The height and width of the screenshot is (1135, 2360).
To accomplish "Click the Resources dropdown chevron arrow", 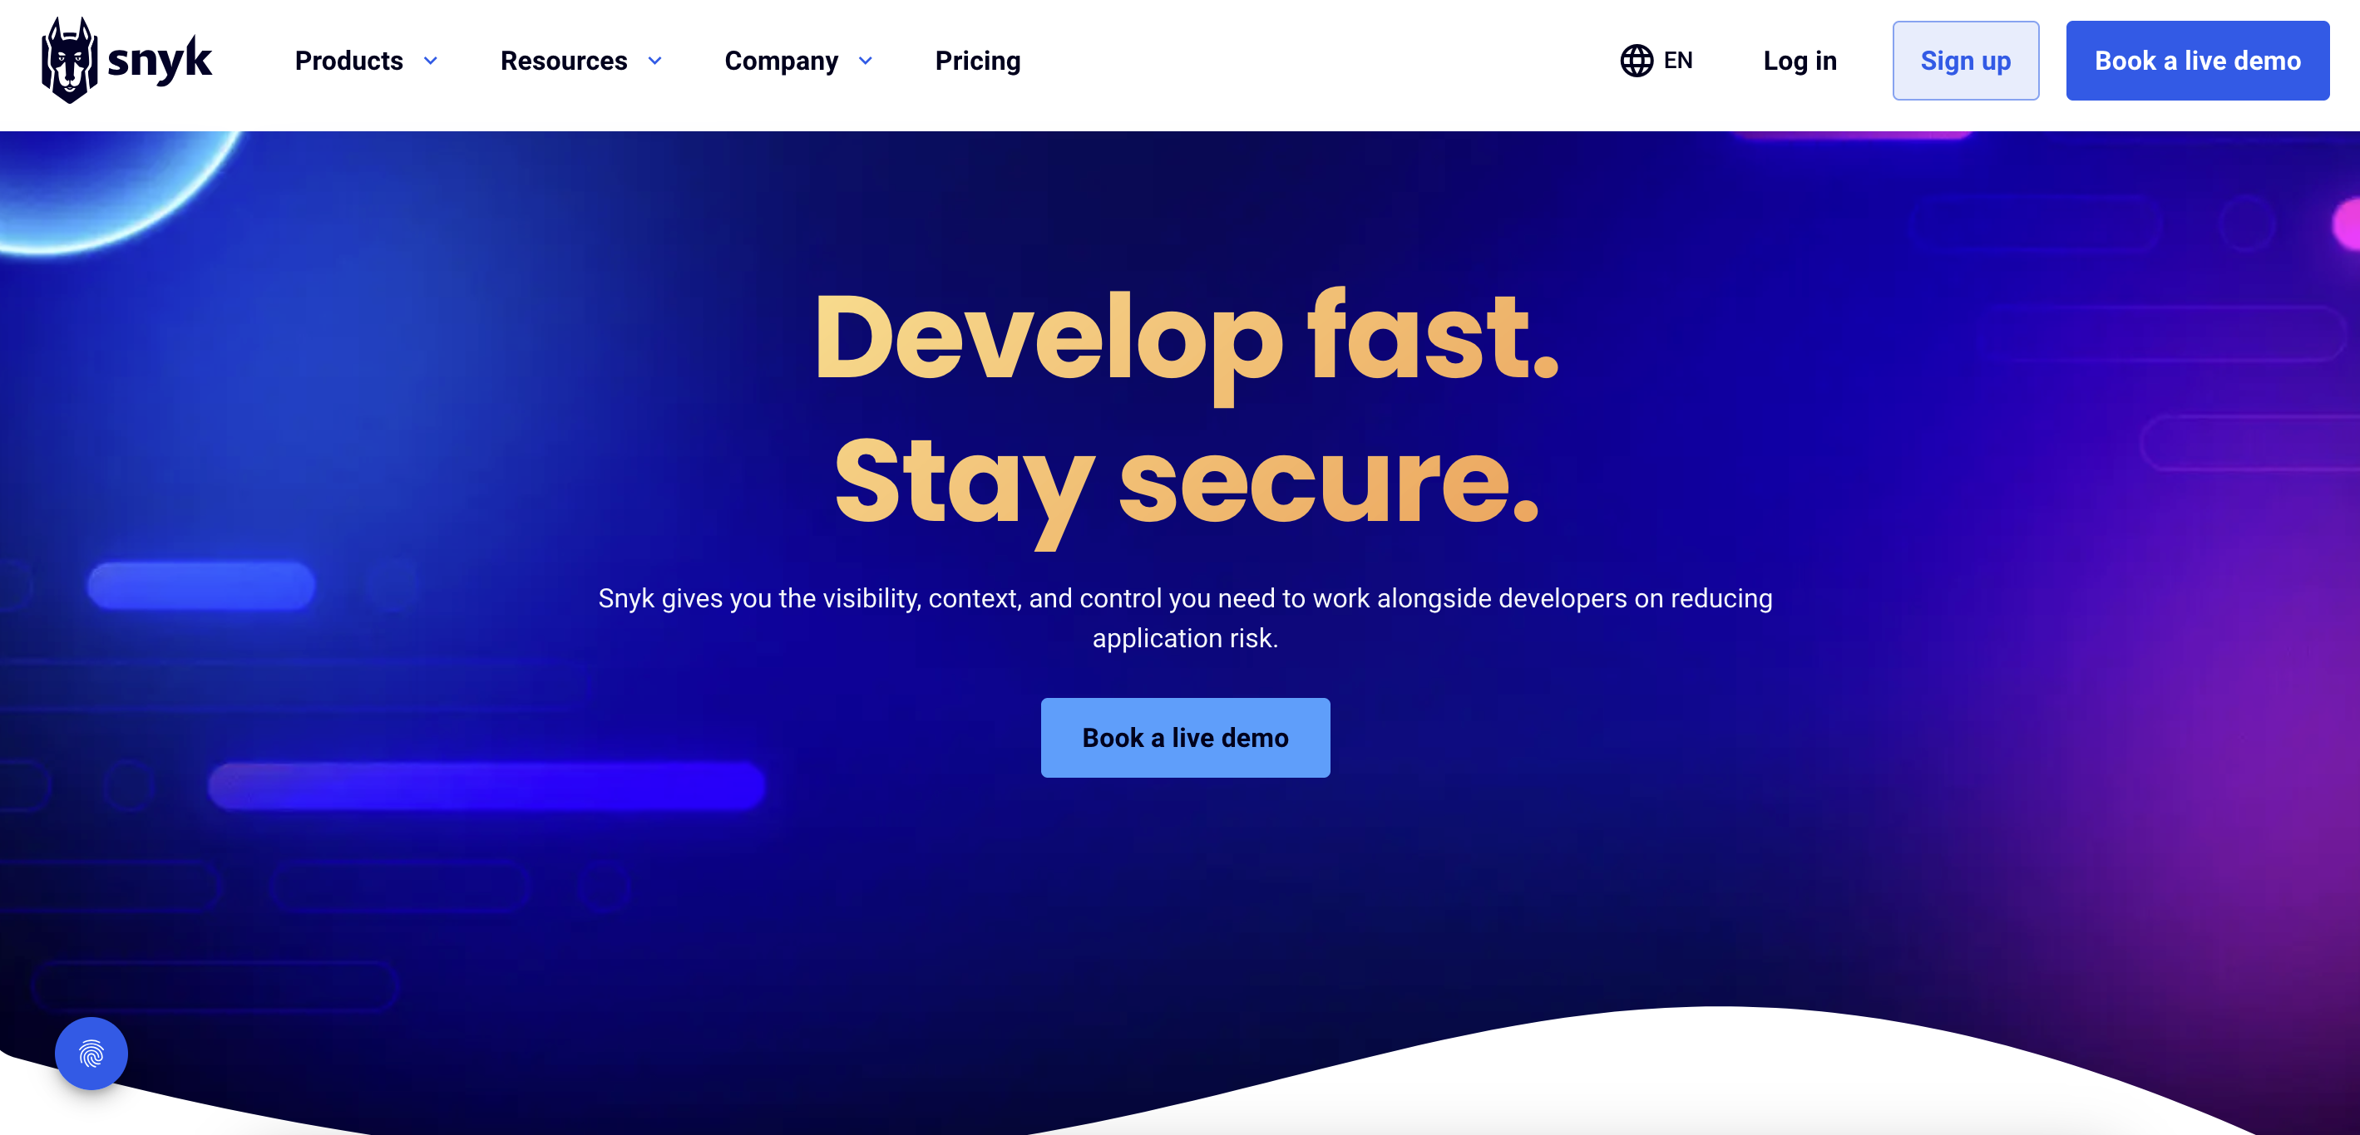I will (x=656, y=60).
